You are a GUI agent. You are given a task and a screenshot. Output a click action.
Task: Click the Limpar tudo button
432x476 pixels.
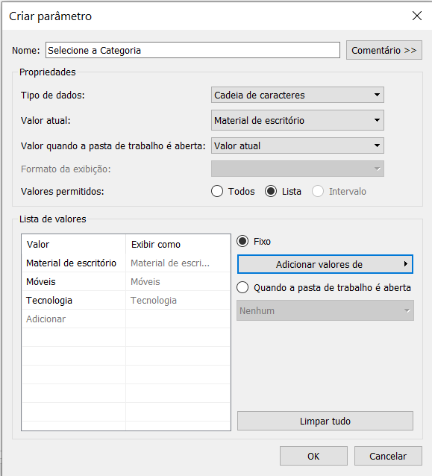tap(325, 421)
